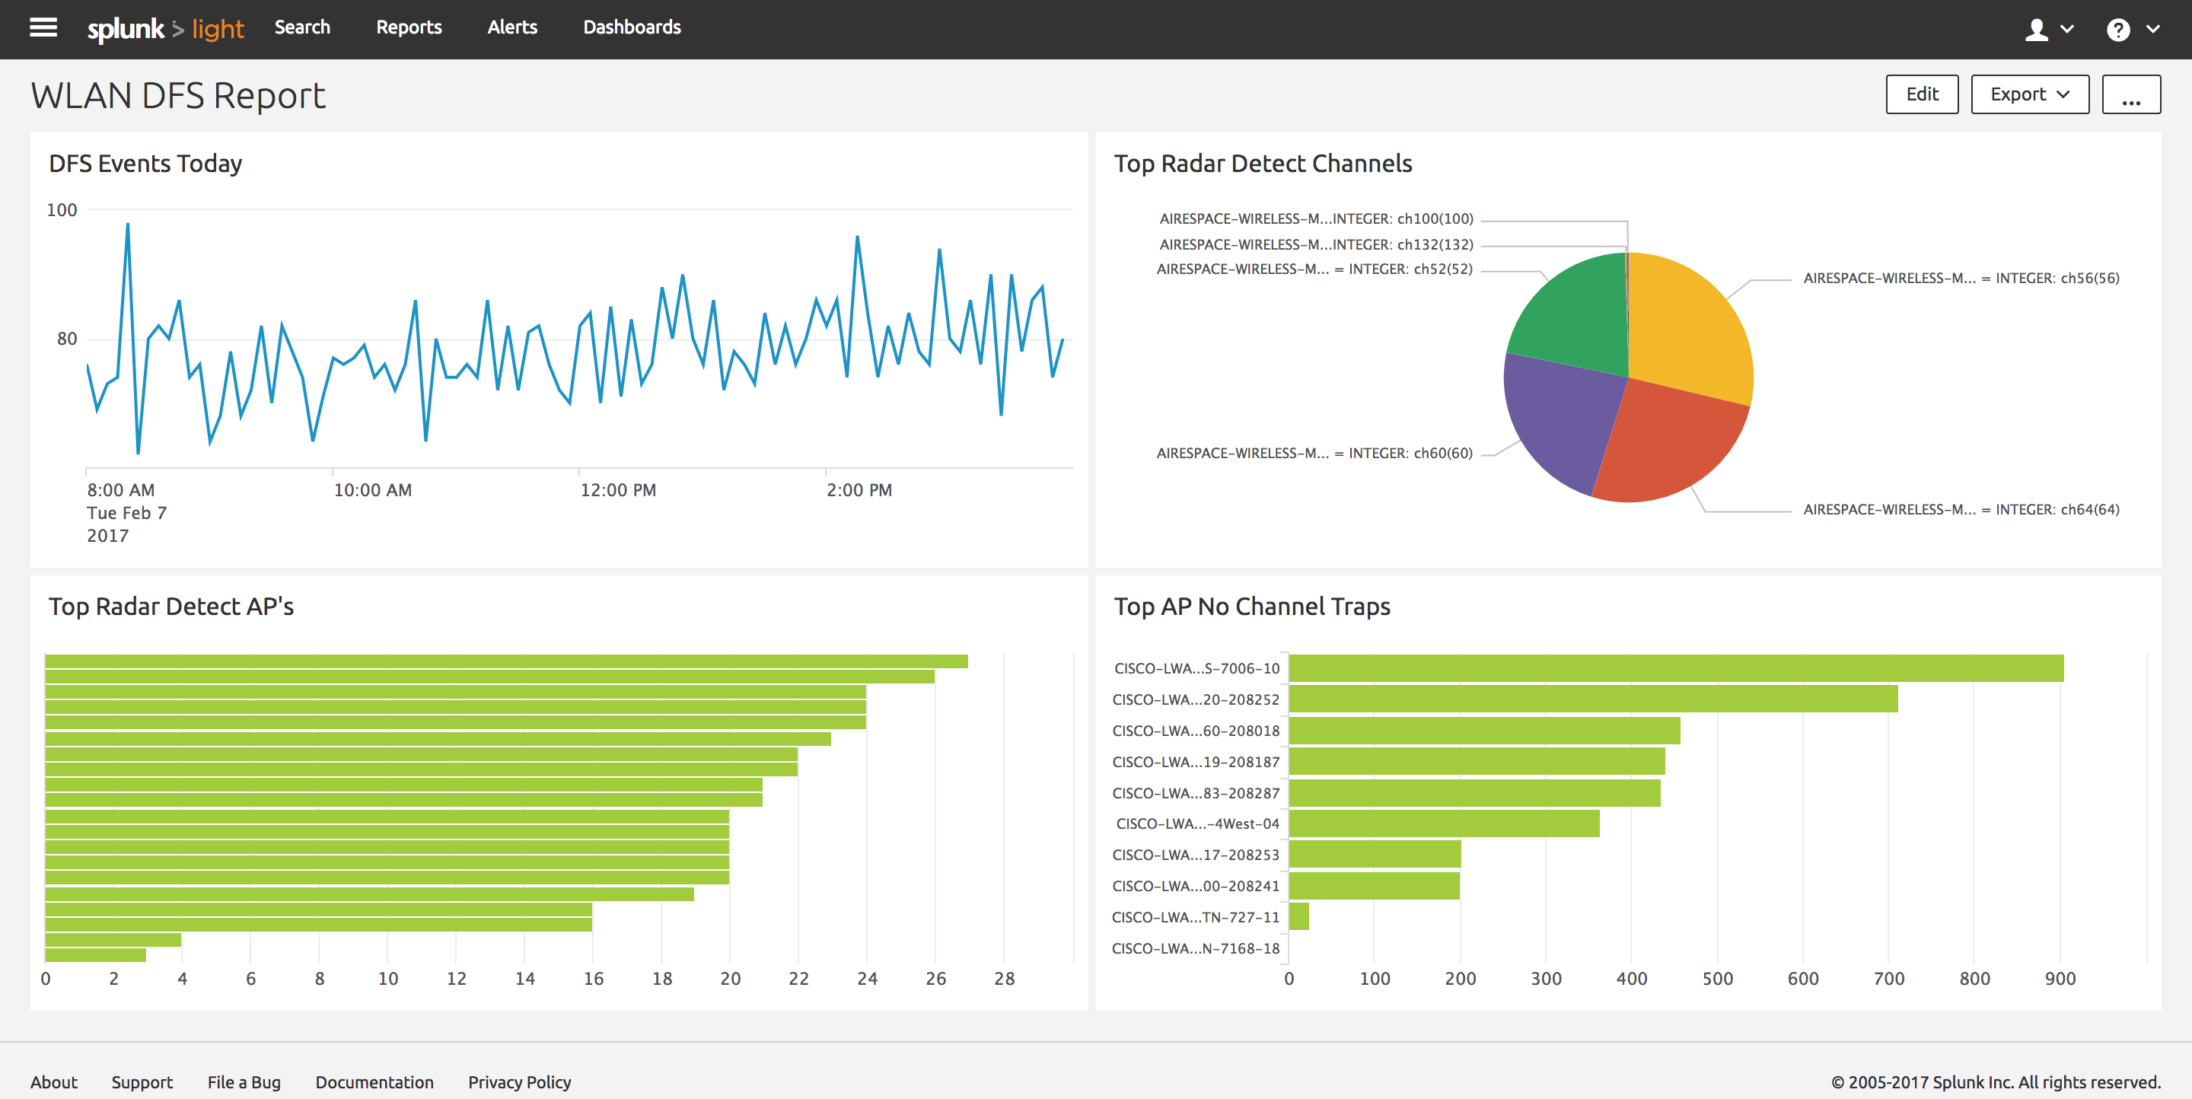This screenshot has width=2192, height=1099.
Task: Click the Edit button
Action: click(1923, 94)
